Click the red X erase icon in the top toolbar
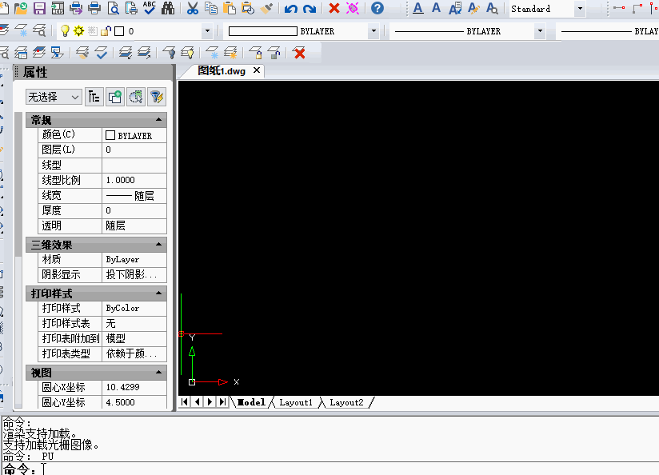Viewport: 659px width, 475px height. click(x=334, y=8)
